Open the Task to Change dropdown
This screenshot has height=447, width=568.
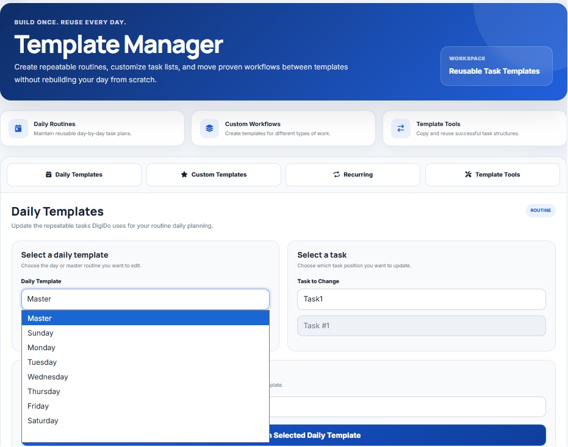point(422,299)
